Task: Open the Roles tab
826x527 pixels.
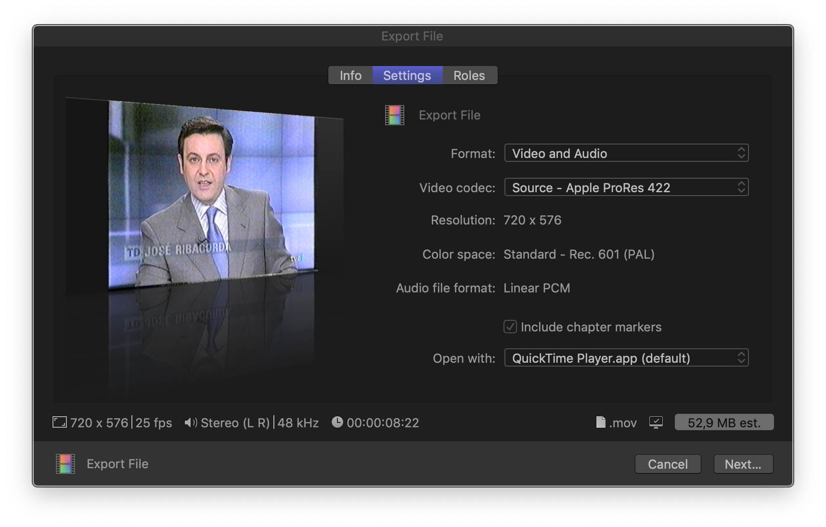Action: (469, 76)
